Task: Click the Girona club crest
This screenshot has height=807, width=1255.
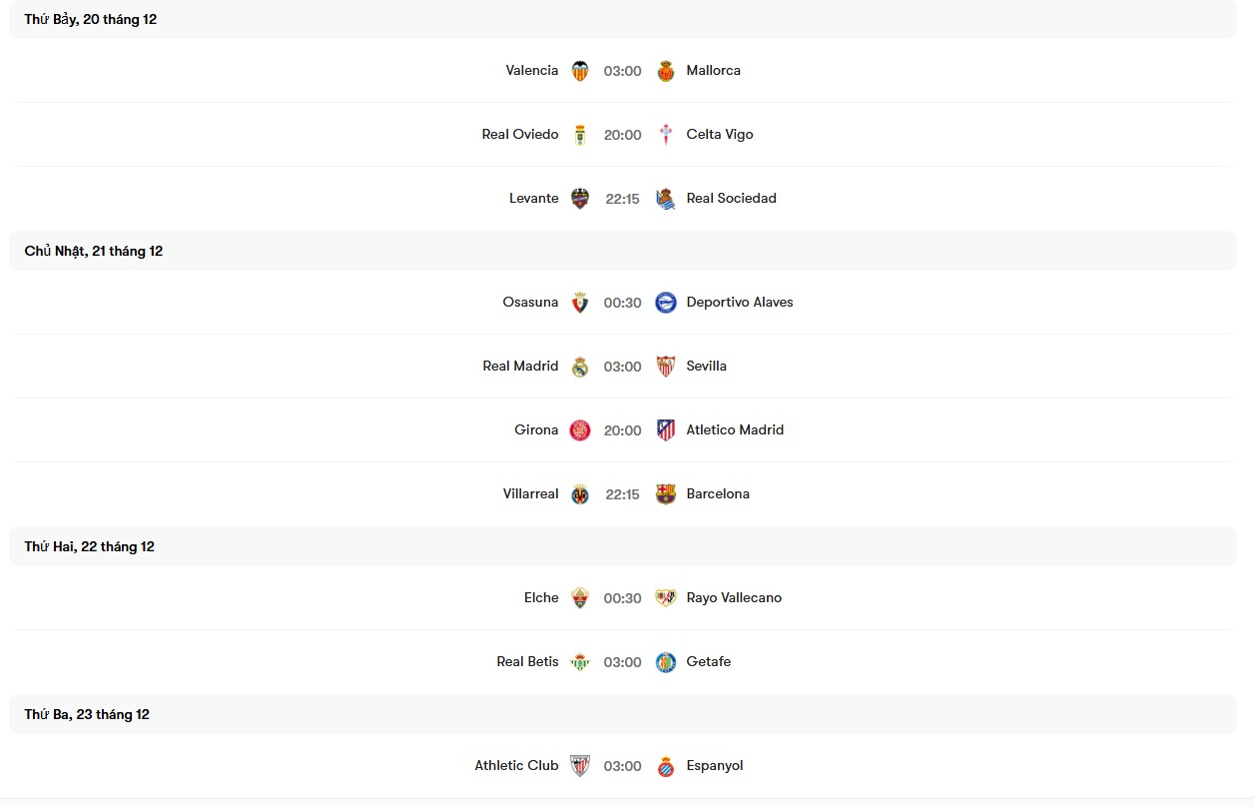Action: (580, 430)
